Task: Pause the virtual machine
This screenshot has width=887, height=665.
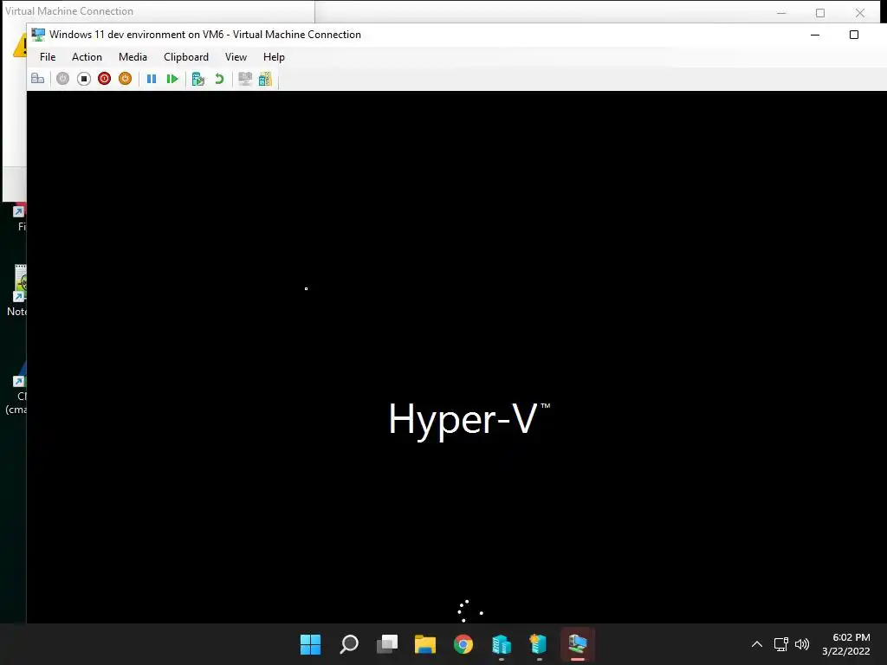Action: [152, 79]
